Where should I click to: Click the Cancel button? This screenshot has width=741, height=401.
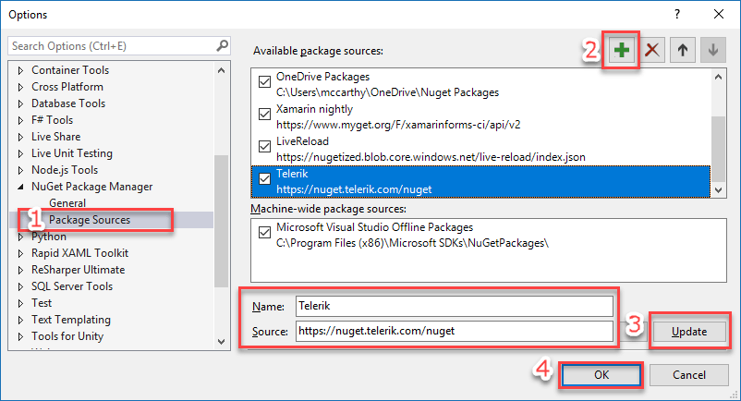[689, 375]
